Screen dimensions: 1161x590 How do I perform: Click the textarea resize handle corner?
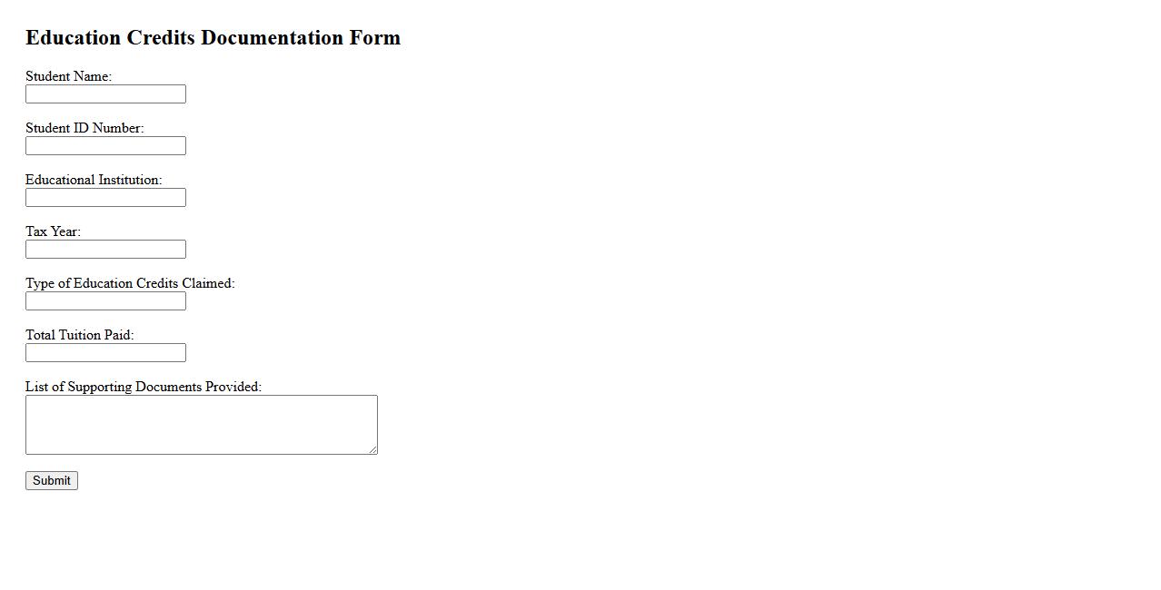[x=372, y=449]
